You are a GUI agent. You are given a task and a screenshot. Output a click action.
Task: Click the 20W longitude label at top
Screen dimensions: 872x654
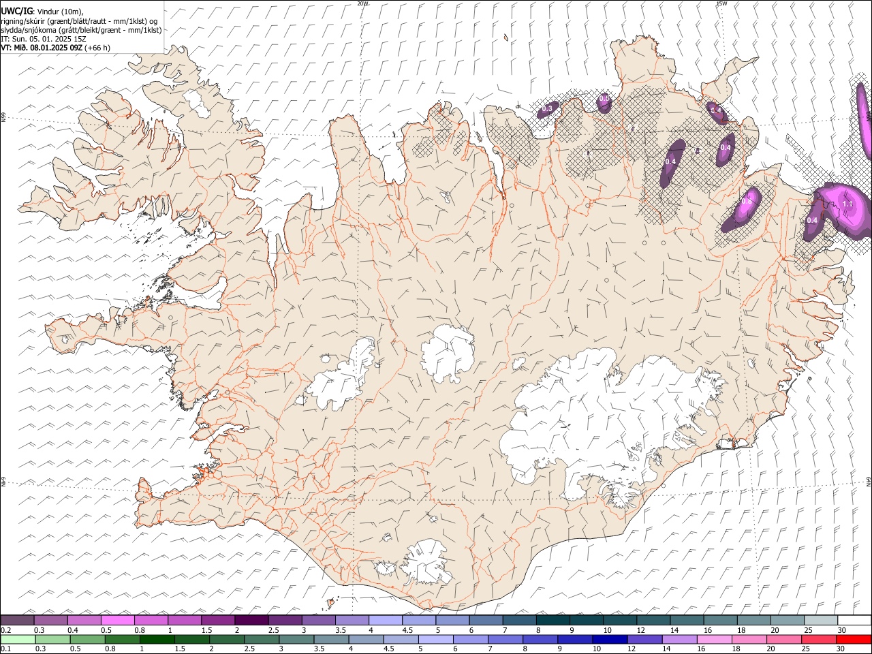coord(362,3)
